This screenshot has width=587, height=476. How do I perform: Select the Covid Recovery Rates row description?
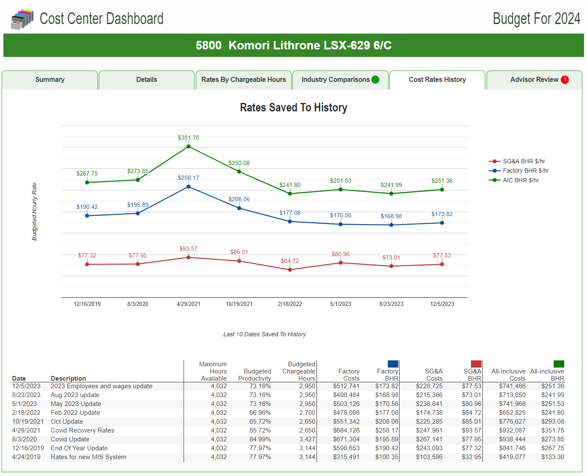point(83,430)
